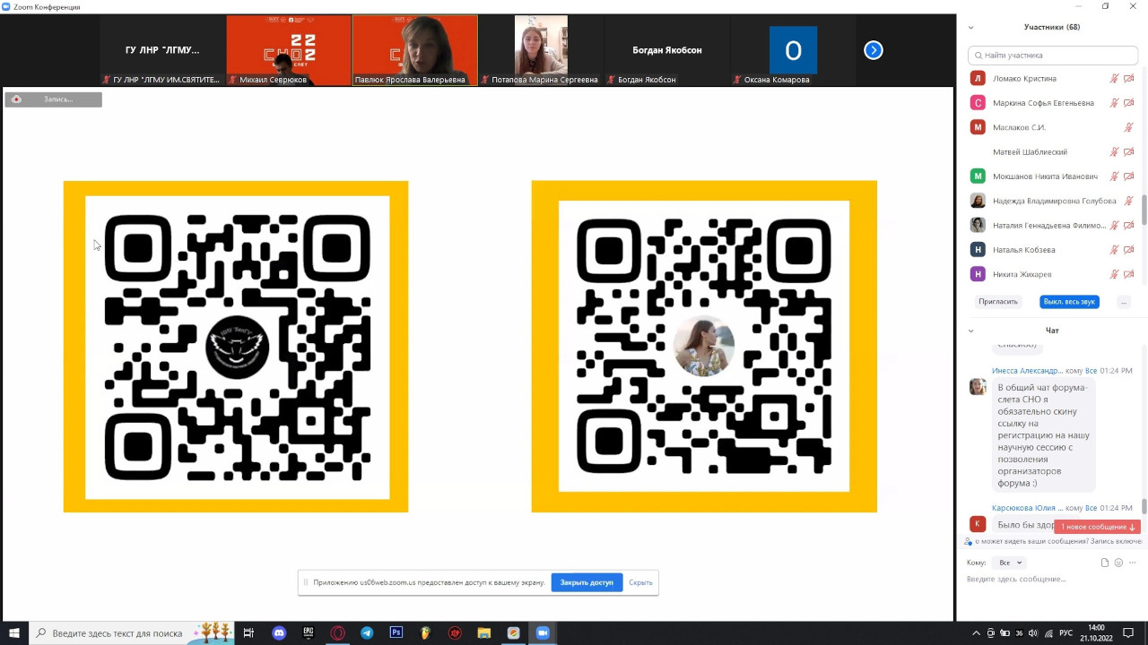Image resolution: width=1148 pixels, height=645 pixels.
Task: Switch РУС keyboard language indicator
Action: [x=1065, y=633]
